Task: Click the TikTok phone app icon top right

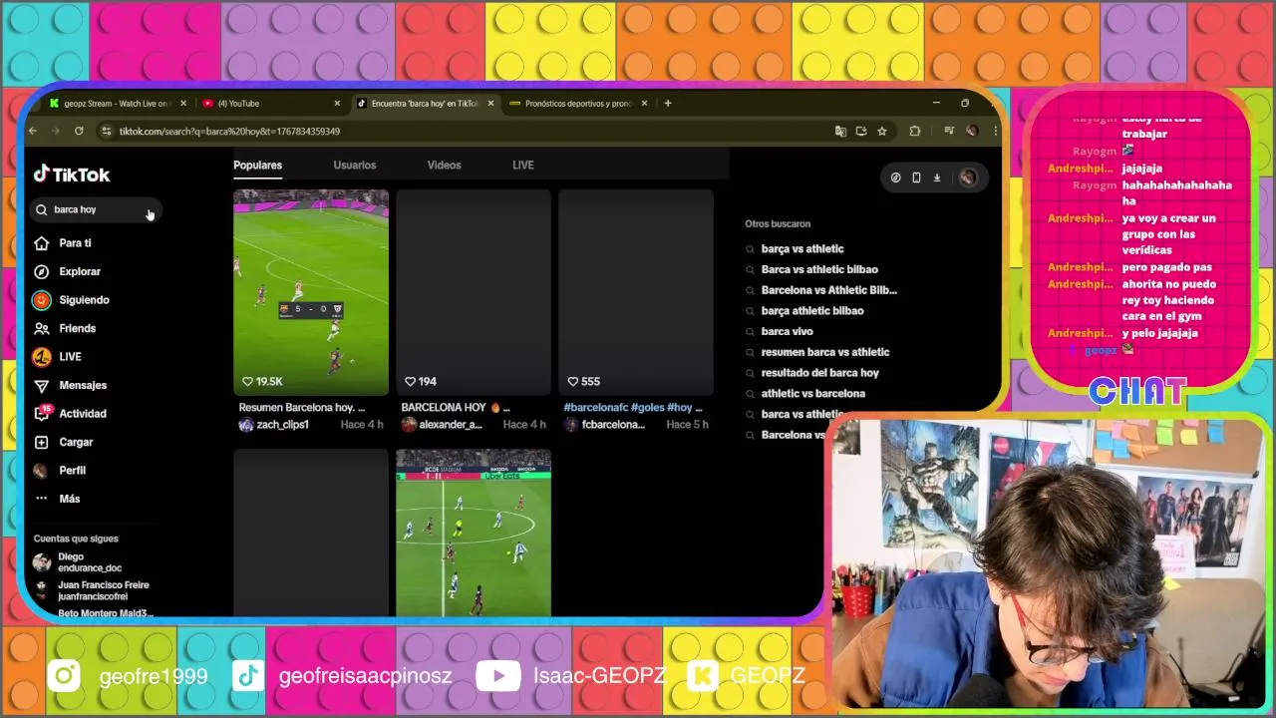Action: 916,178
